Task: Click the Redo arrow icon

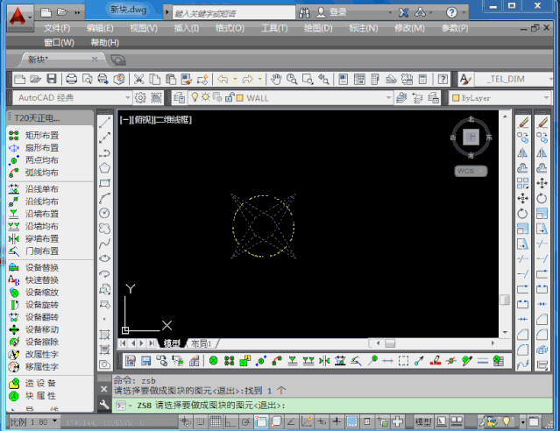Action: click(x=247, y=79)
